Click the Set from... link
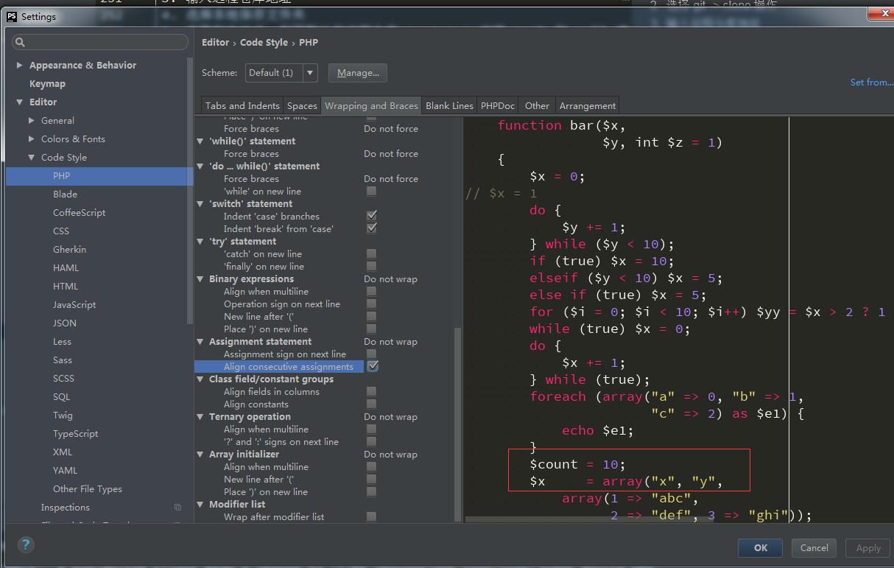Screen dimensions: 894x568 (x=870, y=83)
